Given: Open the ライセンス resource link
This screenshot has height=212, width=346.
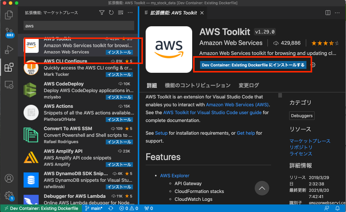Looking at the screenshot, I should 301,153.
